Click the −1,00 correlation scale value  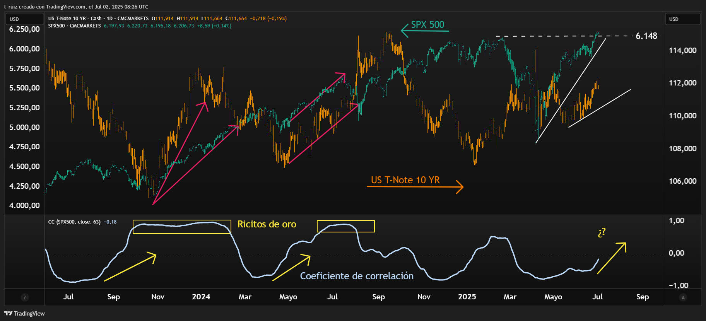coord(679,285)
